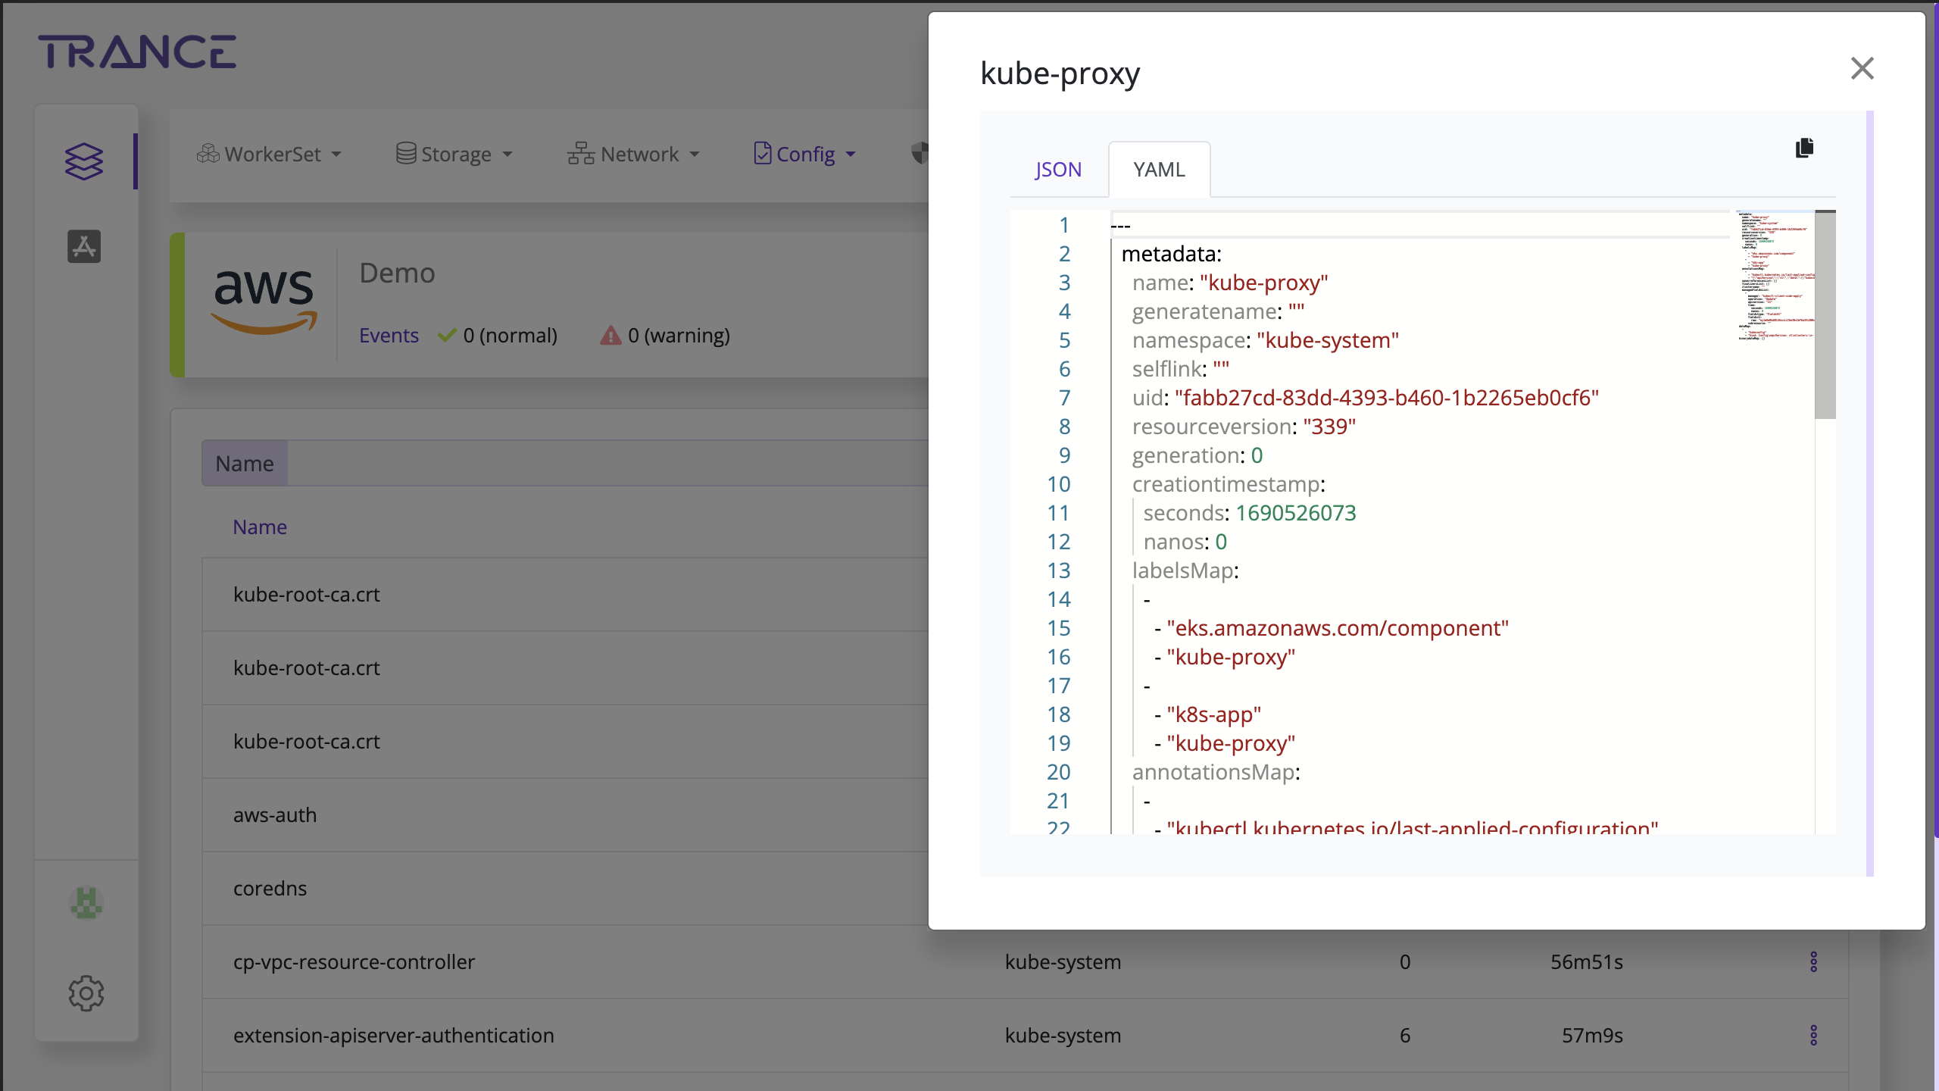
Task: Expand the WorkerSet dropdown menu
Action: pos(269,155)
